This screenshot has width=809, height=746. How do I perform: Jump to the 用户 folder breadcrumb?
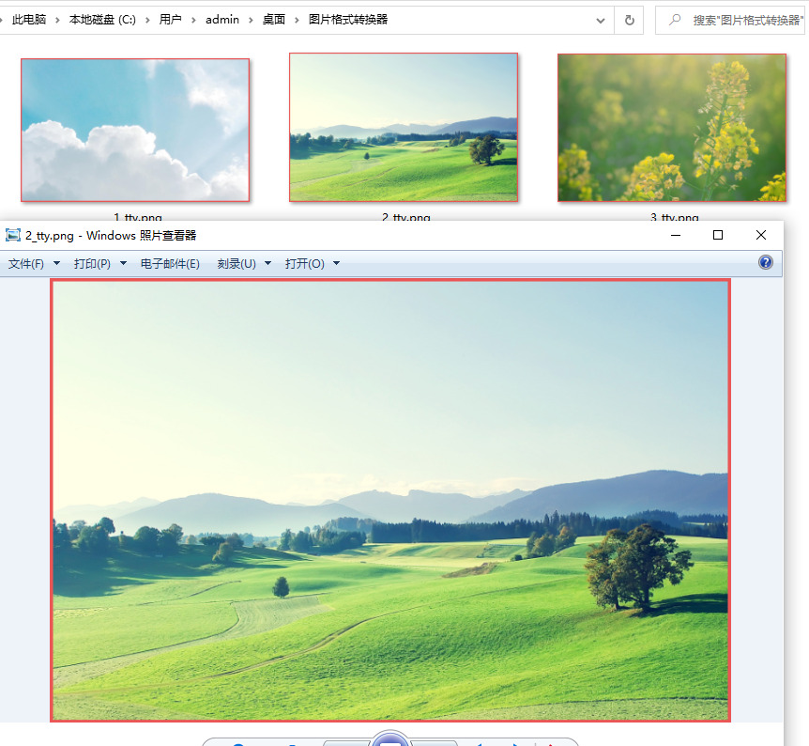click(x=170, y=20)
